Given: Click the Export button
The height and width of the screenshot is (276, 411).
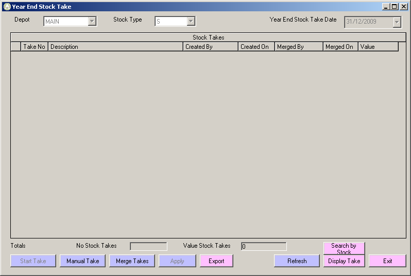Looking at the screenshot, I should (x=216, y=261).
